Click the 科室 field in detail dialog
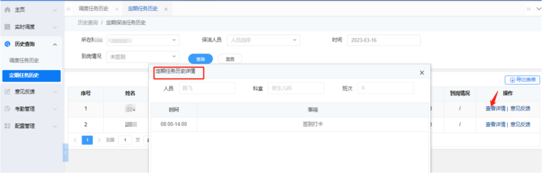 296,88
